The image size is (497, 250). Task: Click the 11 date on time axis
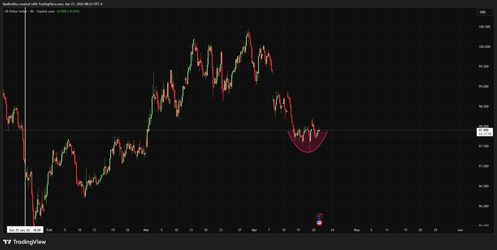386,229
